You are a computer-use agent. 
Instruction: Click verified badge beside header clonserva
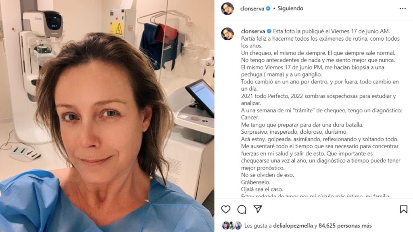click(268, 8)
